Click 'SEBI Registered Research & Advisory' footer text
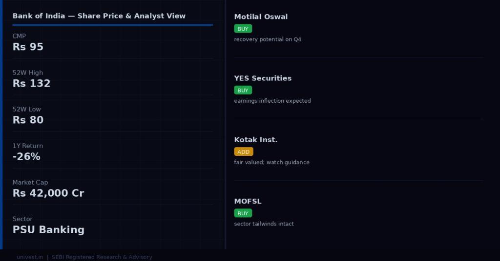The image size is (500, 261). tap(102, 257)
